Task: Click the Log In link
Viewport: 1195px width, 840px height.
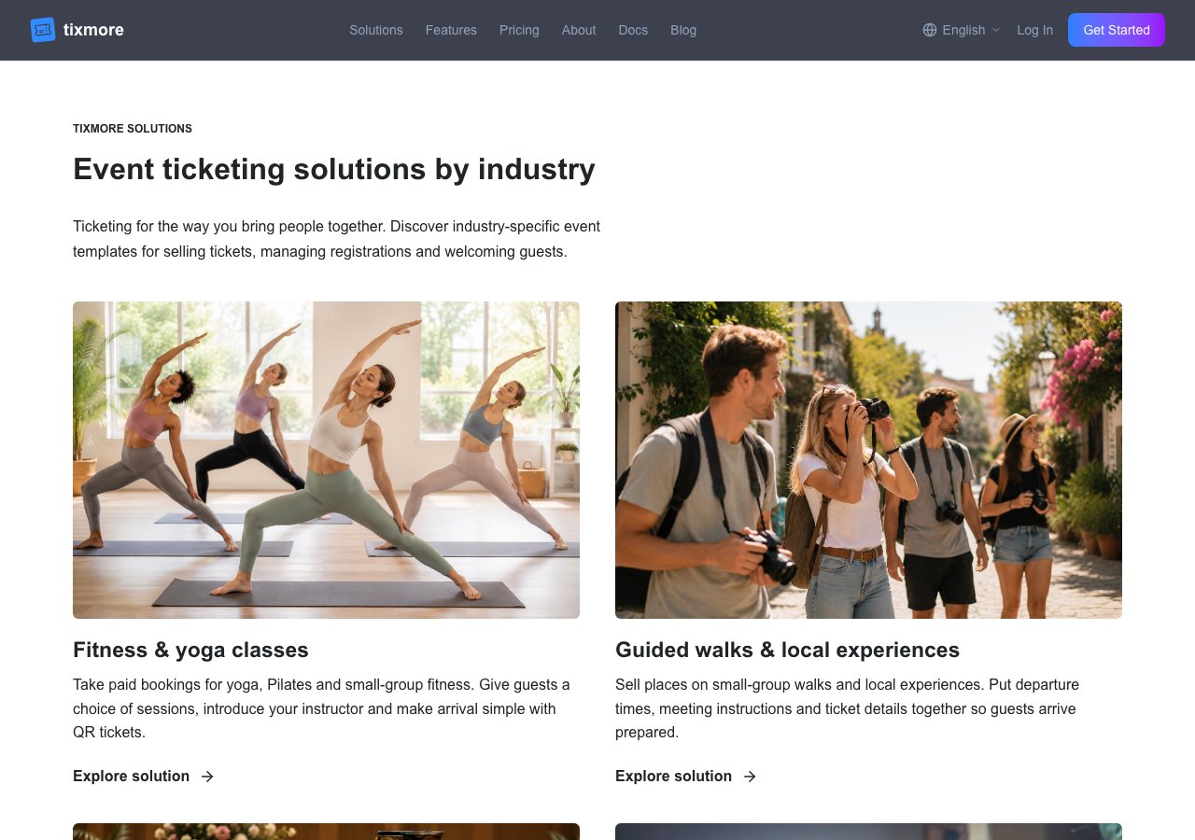Action: click(1034, 30)
